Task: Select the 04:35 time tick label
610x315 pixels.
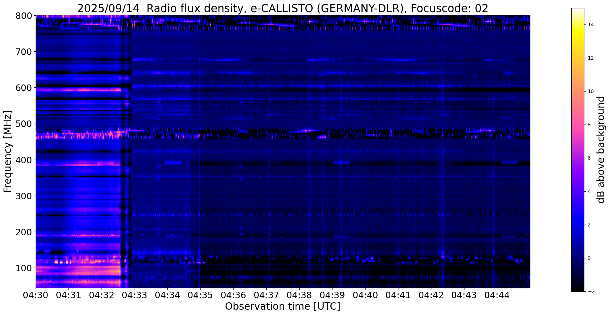Action: pos(200,295)
